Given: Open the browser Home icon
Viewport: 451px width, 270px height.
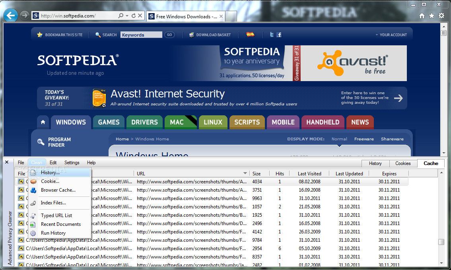Looking at the screenshot, I should click(422, 16).
